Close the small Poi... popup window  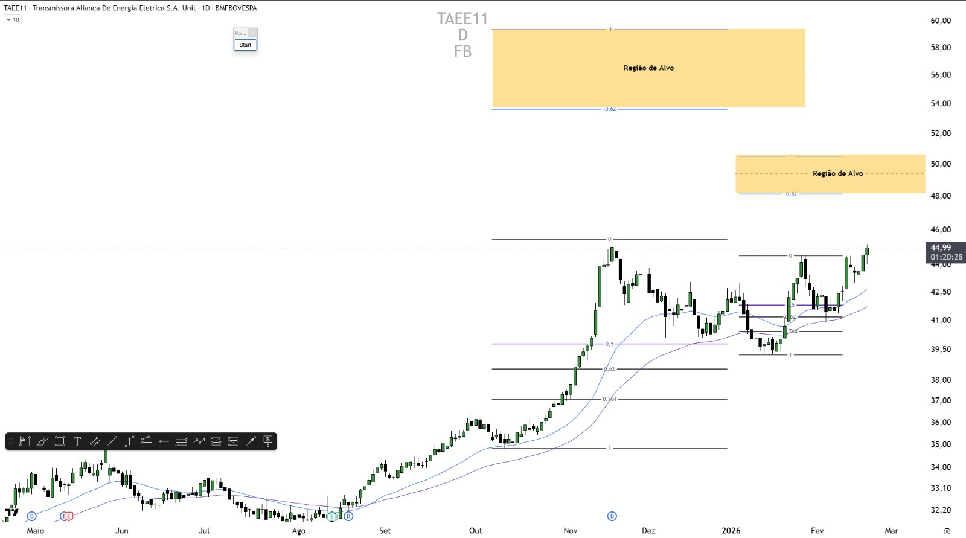252,33
